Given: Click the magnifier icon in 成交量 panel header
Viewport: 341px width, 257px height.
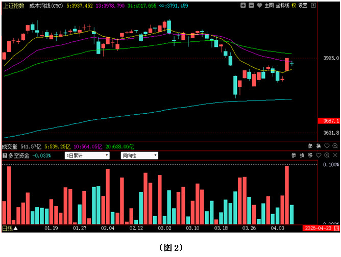Looking at the screenshot, I should (x=335, y=146).
